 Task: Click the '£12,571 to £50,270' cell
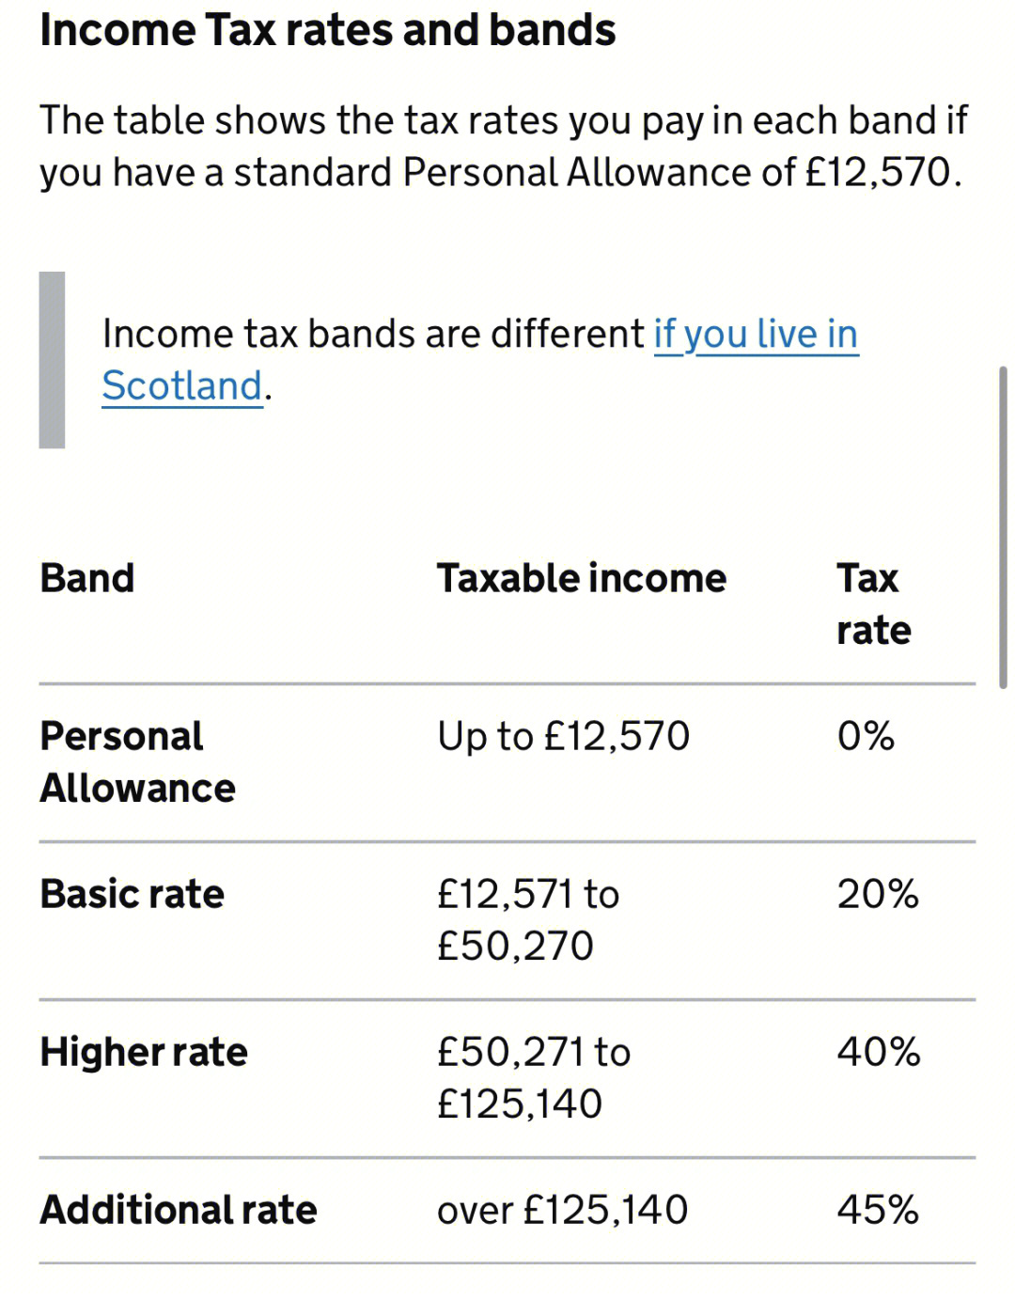tap(528, 920)
